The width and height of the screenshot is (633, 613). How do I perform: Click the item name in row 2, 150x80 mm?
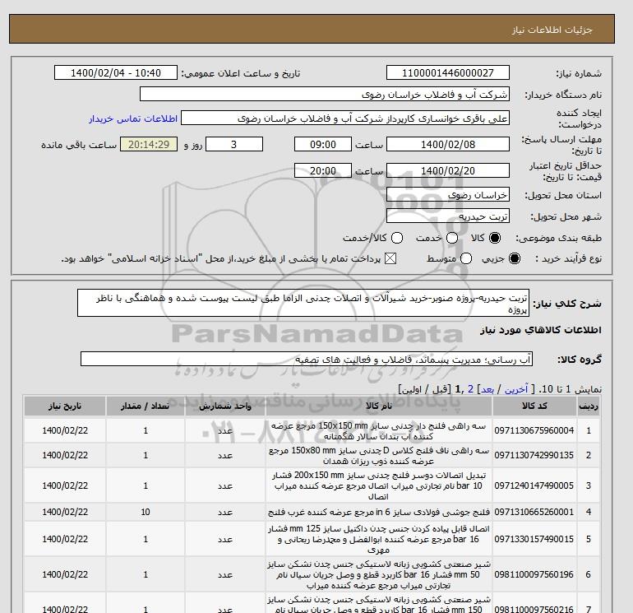(379, 455)
